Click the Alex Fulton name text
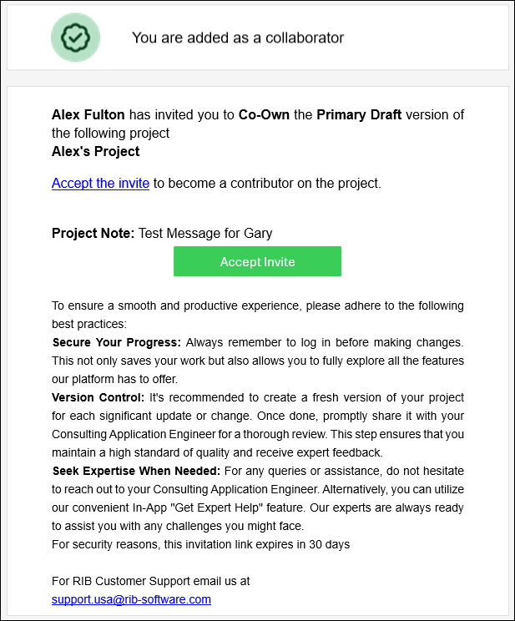This screenshot has height=621, width=515. pos(88,115)
